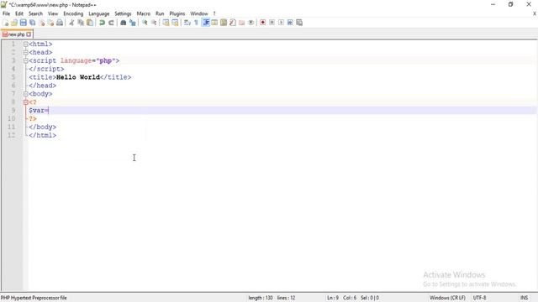538x302 pixels.
Task: Toggle the highlighted Indent Guide icon
Action: tap(206, 23)
